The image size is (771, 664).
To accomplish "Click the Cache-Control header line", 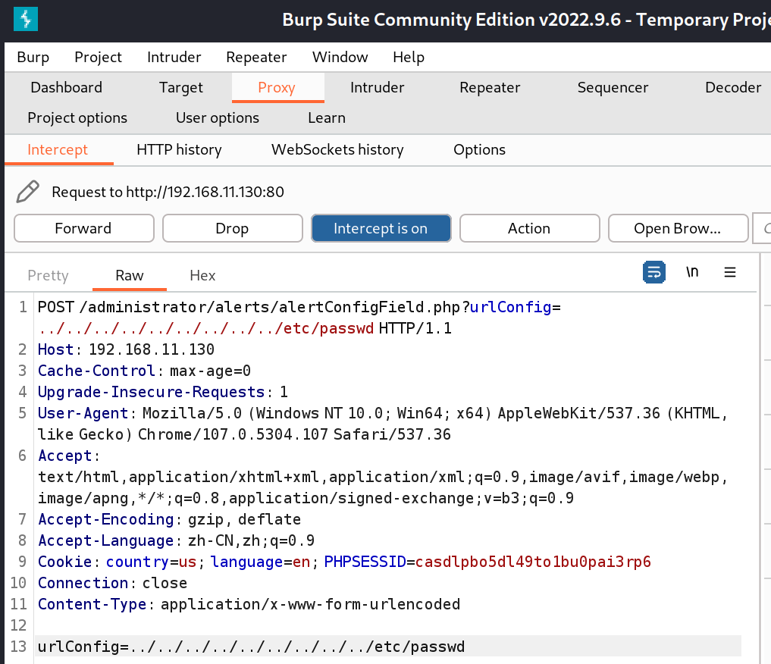I will [x=144, y=371].
